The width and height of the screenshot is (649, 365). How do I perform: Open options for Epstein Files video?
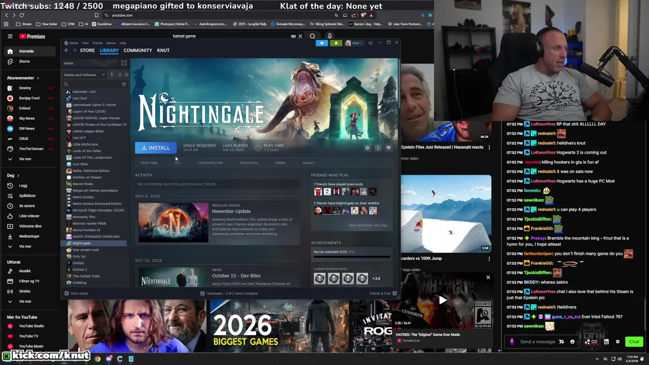[489, 147]
